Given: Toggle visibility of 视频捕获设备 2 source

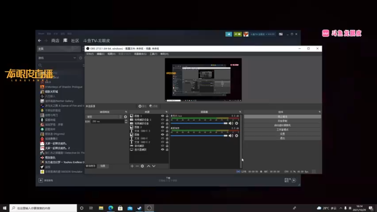Looking at the screenshot, I should coord(163,120).
